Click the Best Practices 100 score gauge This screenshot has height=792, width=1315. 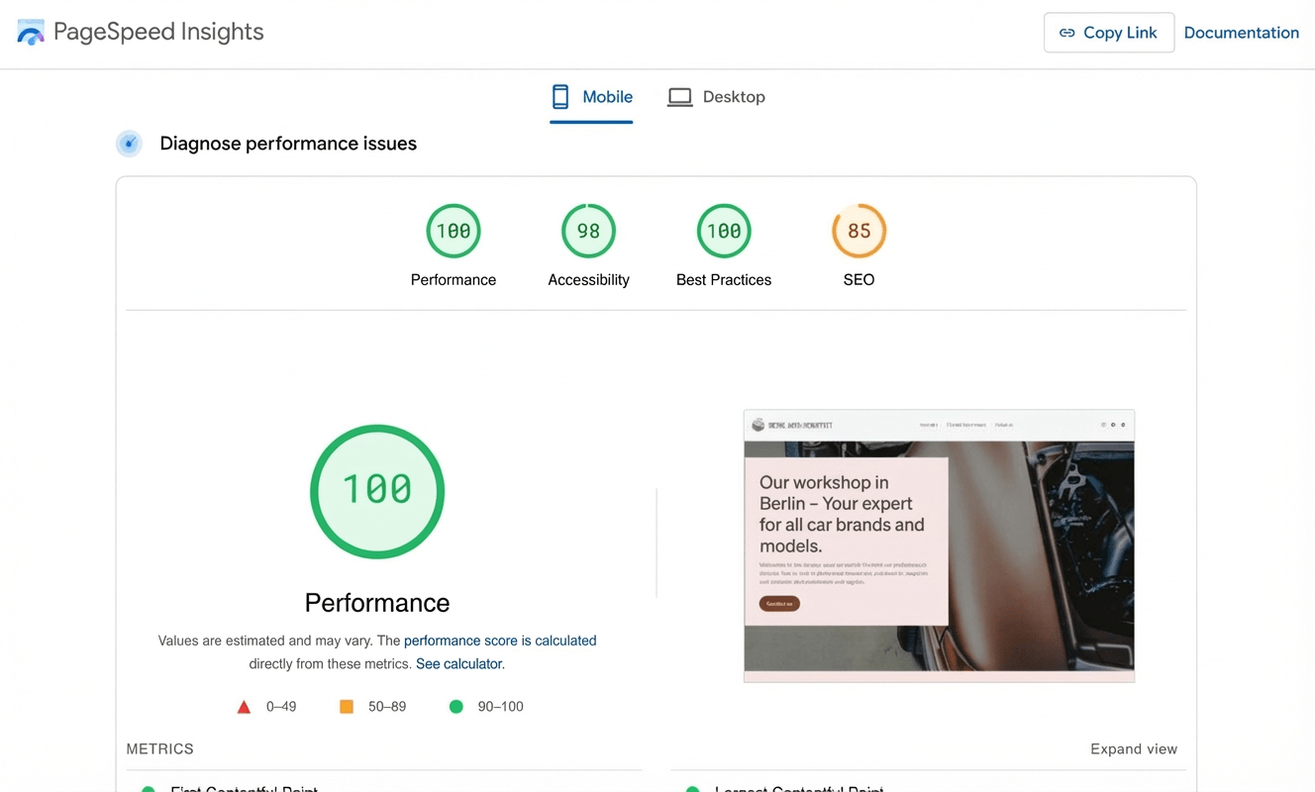click(724, 231)
